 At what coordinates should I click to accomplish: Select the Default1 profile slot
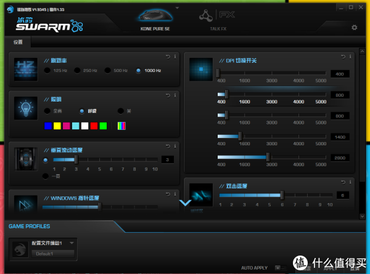(x=53, y=254)
